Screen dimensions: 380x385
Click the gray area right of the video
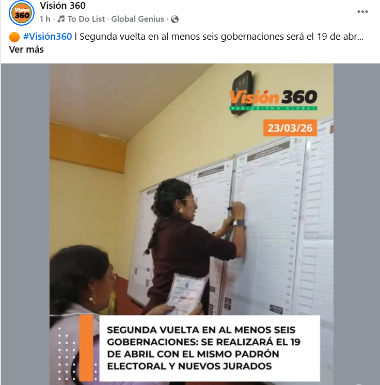pos(356,224)
